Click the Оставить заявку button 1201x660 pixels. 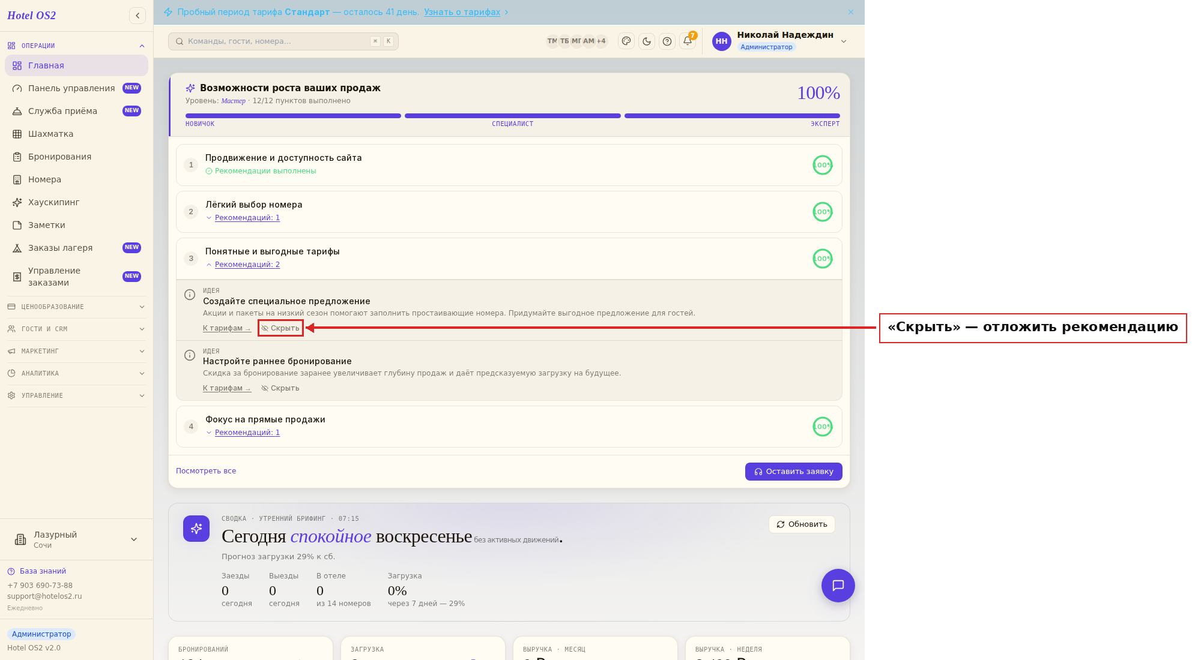tap(794, 472)
